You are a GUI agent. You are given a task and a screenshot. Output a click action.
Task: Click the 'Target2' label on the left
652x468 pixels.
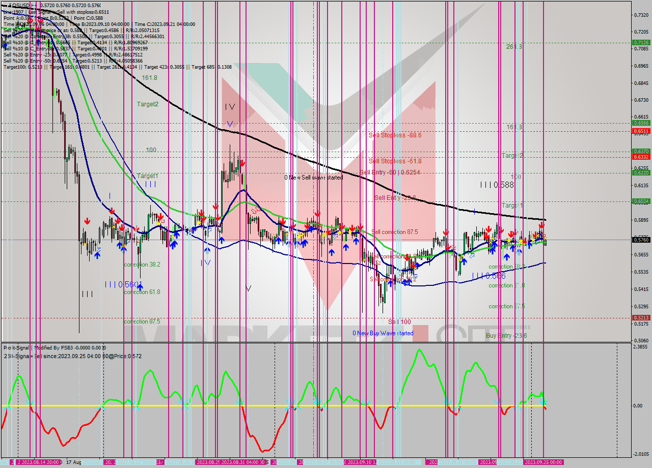click(147, 104)
